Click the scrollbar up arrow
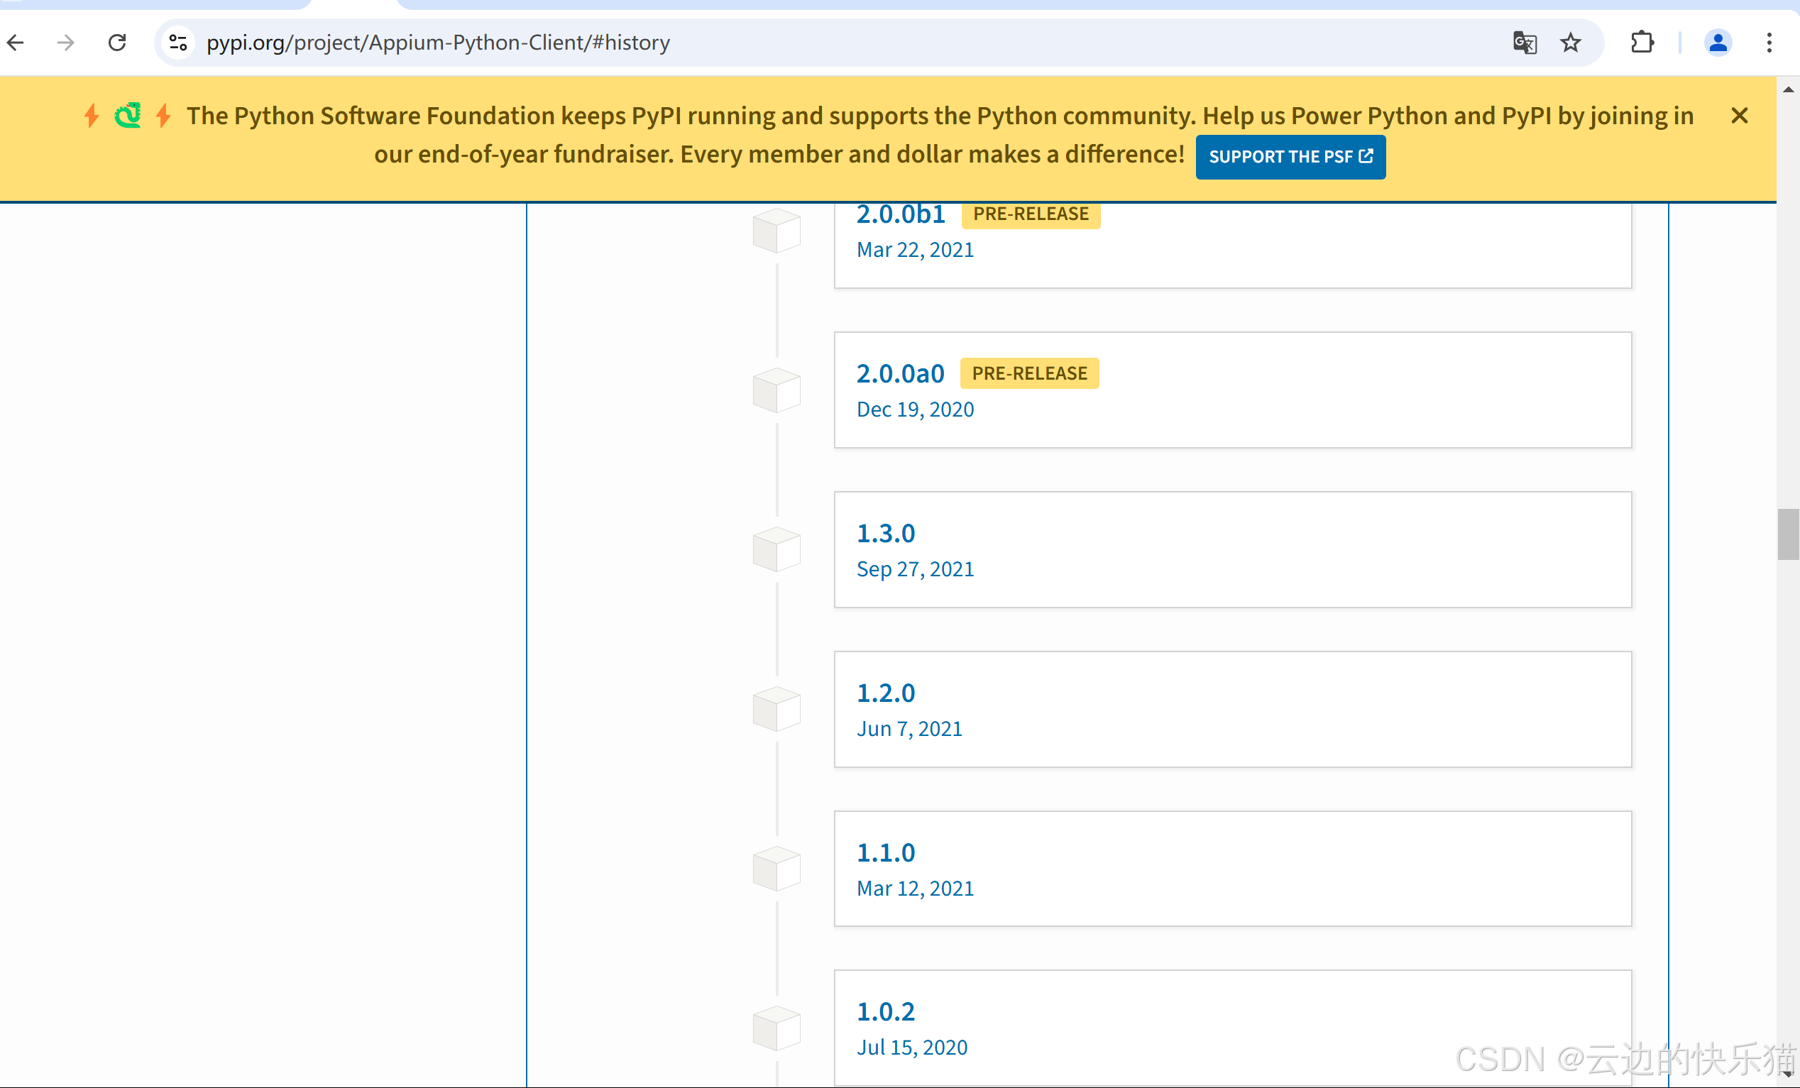 click(1788, 90)
